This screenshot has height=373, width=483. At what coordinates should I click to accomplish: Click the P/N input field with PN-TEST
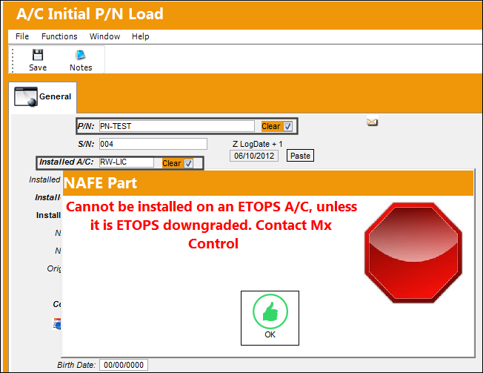pos(177,126)
